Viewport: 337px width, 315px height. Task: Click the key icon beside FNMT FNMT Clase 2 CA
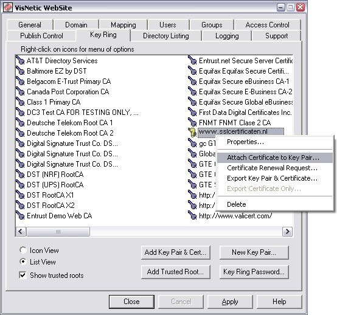(192, 122)
